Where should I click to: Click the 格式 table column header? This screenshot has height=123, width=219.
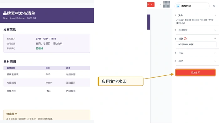(48, 68)
